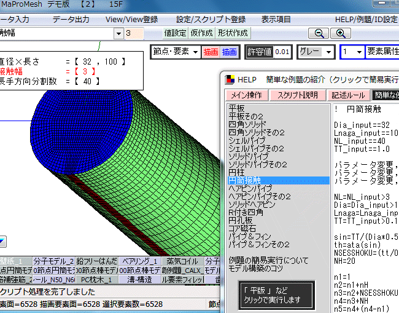
Task: Toggle the red 描画 draw button
Action: click(x=211, y=52)
